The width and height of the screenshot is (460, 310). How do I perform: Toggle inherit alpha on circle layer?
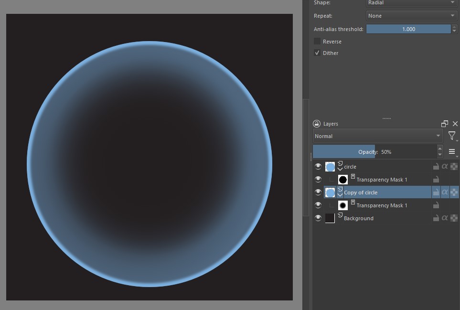tap(445, 167)
